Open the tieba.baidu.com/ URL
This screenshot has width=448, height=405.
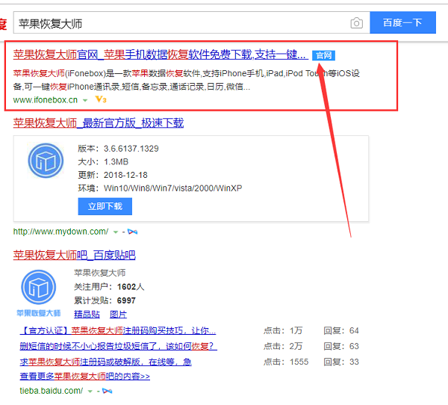[x=52, y=390]
